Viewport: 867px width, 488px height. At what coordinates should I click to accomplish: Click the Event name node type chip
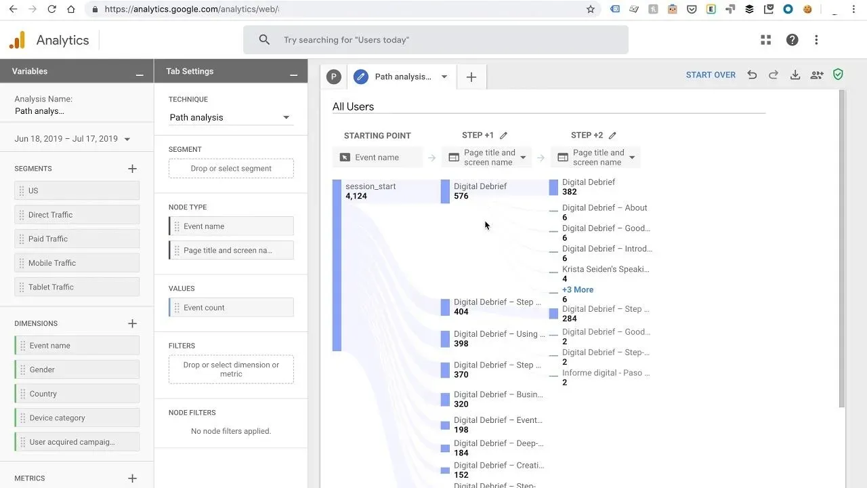(231, 226)
